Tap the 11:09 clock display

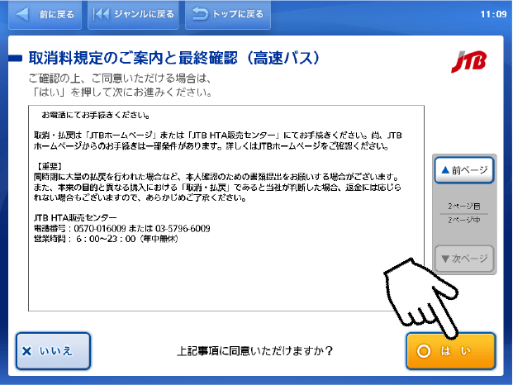coord(493,14)
